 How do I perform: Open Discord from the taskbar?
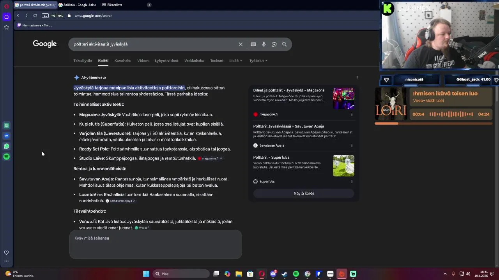coord(273,274)
